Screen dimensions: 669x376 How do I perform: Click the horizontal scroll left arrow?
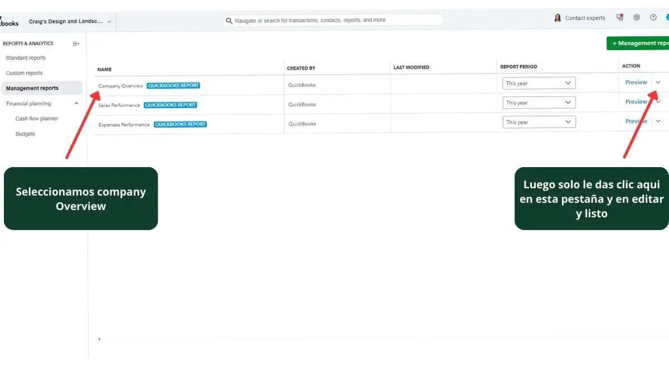click(x=99, y=339)
